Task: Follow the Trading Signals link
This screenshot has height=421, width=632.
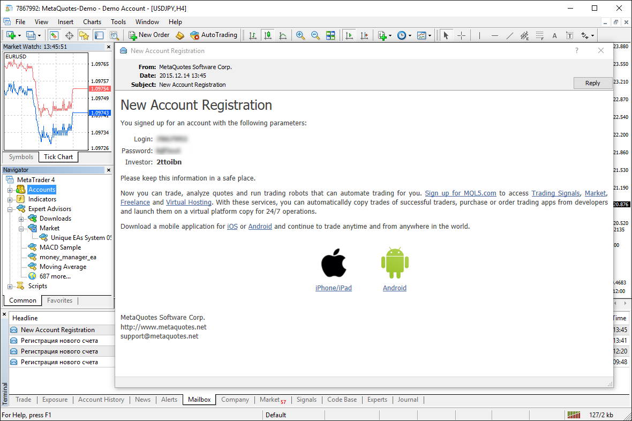Action: (555, 193)
